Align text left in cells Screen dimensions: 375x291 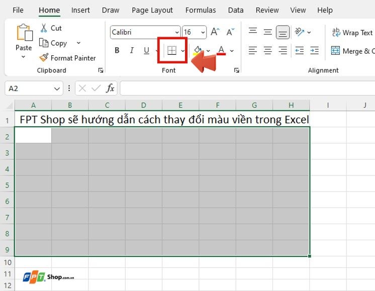click(x=252, y=50)
